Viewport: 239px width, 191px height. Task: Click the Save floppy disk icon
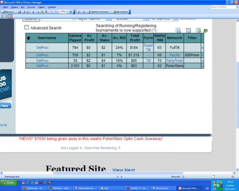click(19, 12)
